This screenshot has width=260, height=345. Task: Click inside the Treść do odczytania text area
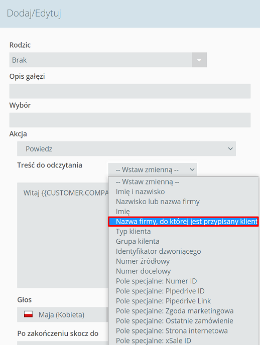[x=63, y=235]
